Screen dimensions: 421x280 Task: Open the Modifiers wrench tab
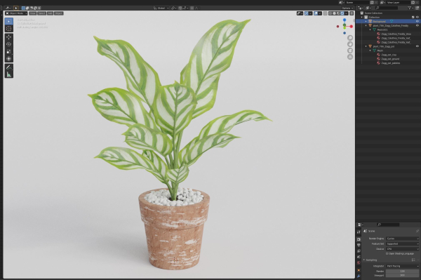pyautogui.click(x=359, y=276)
